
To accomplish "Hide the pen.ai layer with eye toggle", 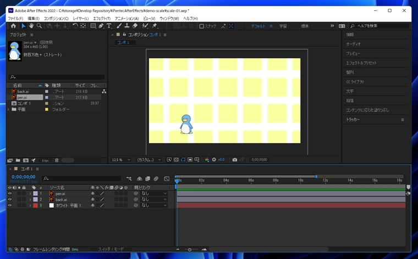I will click(10, 194).
